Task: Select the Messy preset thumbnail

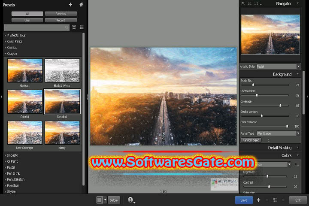Action: 62,133
